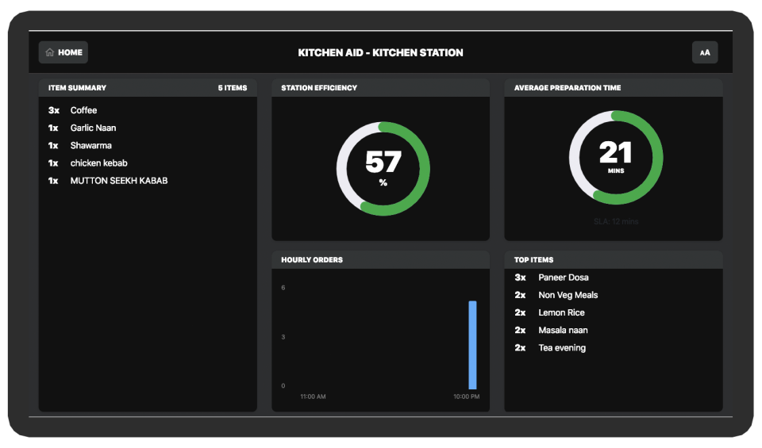Click the blue bar in hourly chart

pyautogui.click(x=472, y=345)
